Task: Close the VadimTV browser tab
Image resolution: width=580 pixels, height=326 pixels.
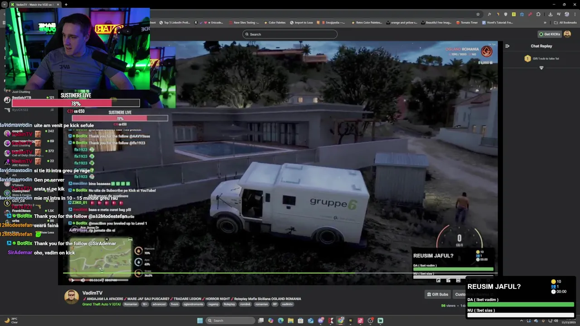Action: [x=58, y=5]
